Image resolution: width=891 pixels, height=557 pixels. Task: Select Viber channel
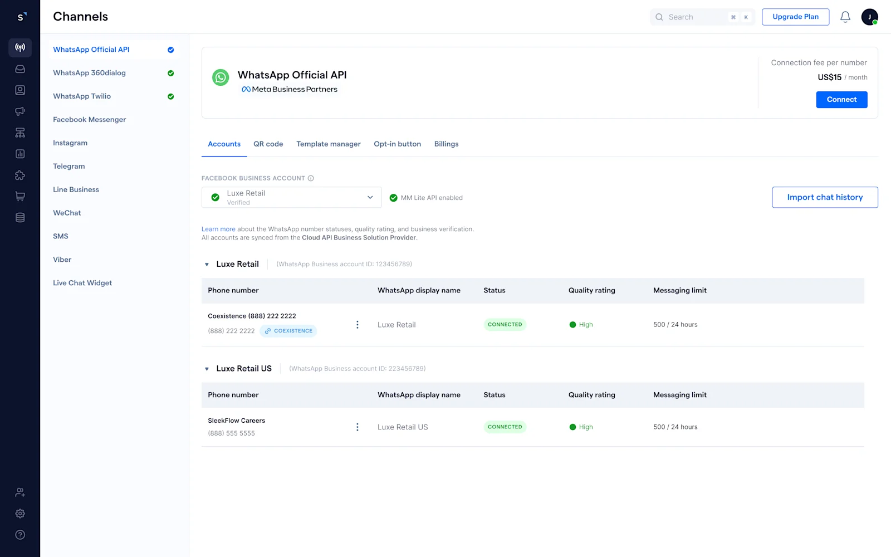click(114, 260)
